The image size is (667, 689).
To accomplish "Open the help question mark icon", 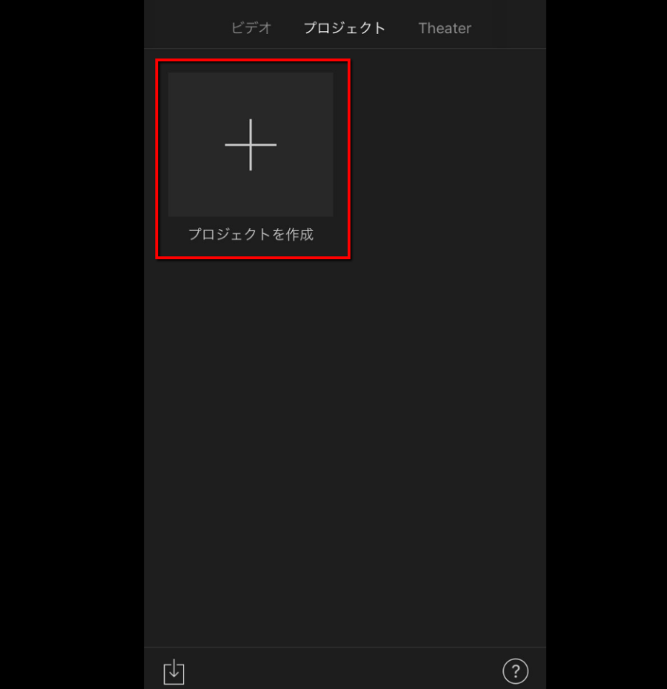I will [515, 671].
